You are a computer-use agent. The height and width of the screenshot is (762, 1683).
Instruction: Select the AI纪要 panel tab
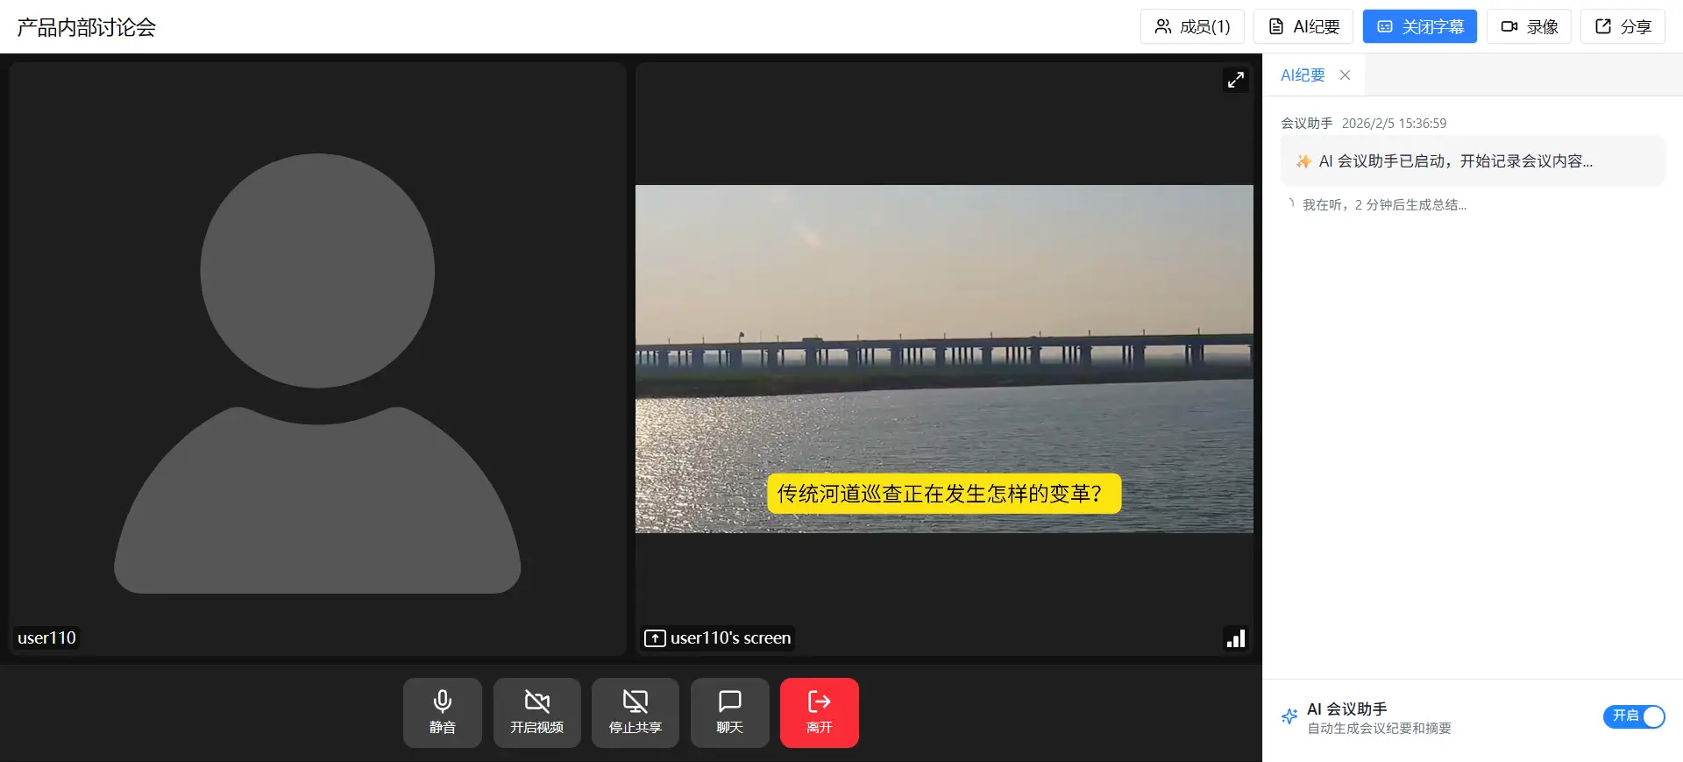1303,75
